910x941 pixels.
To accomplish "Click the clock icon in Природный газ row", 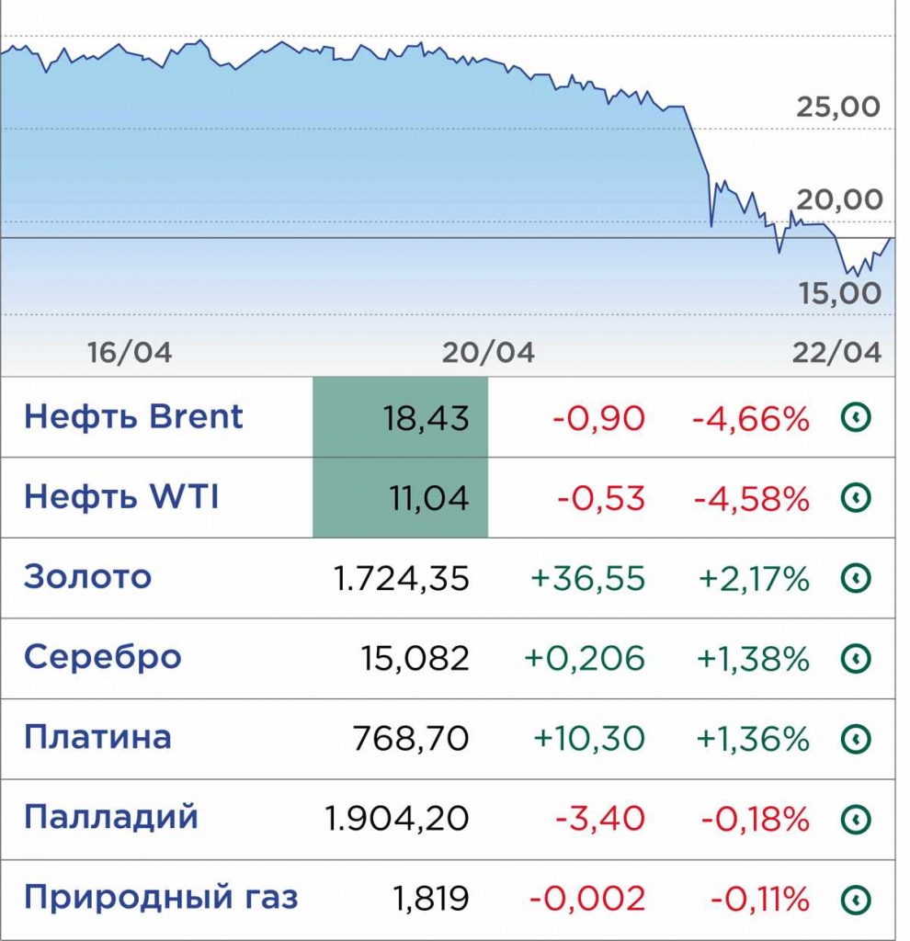I will (856, 898).
